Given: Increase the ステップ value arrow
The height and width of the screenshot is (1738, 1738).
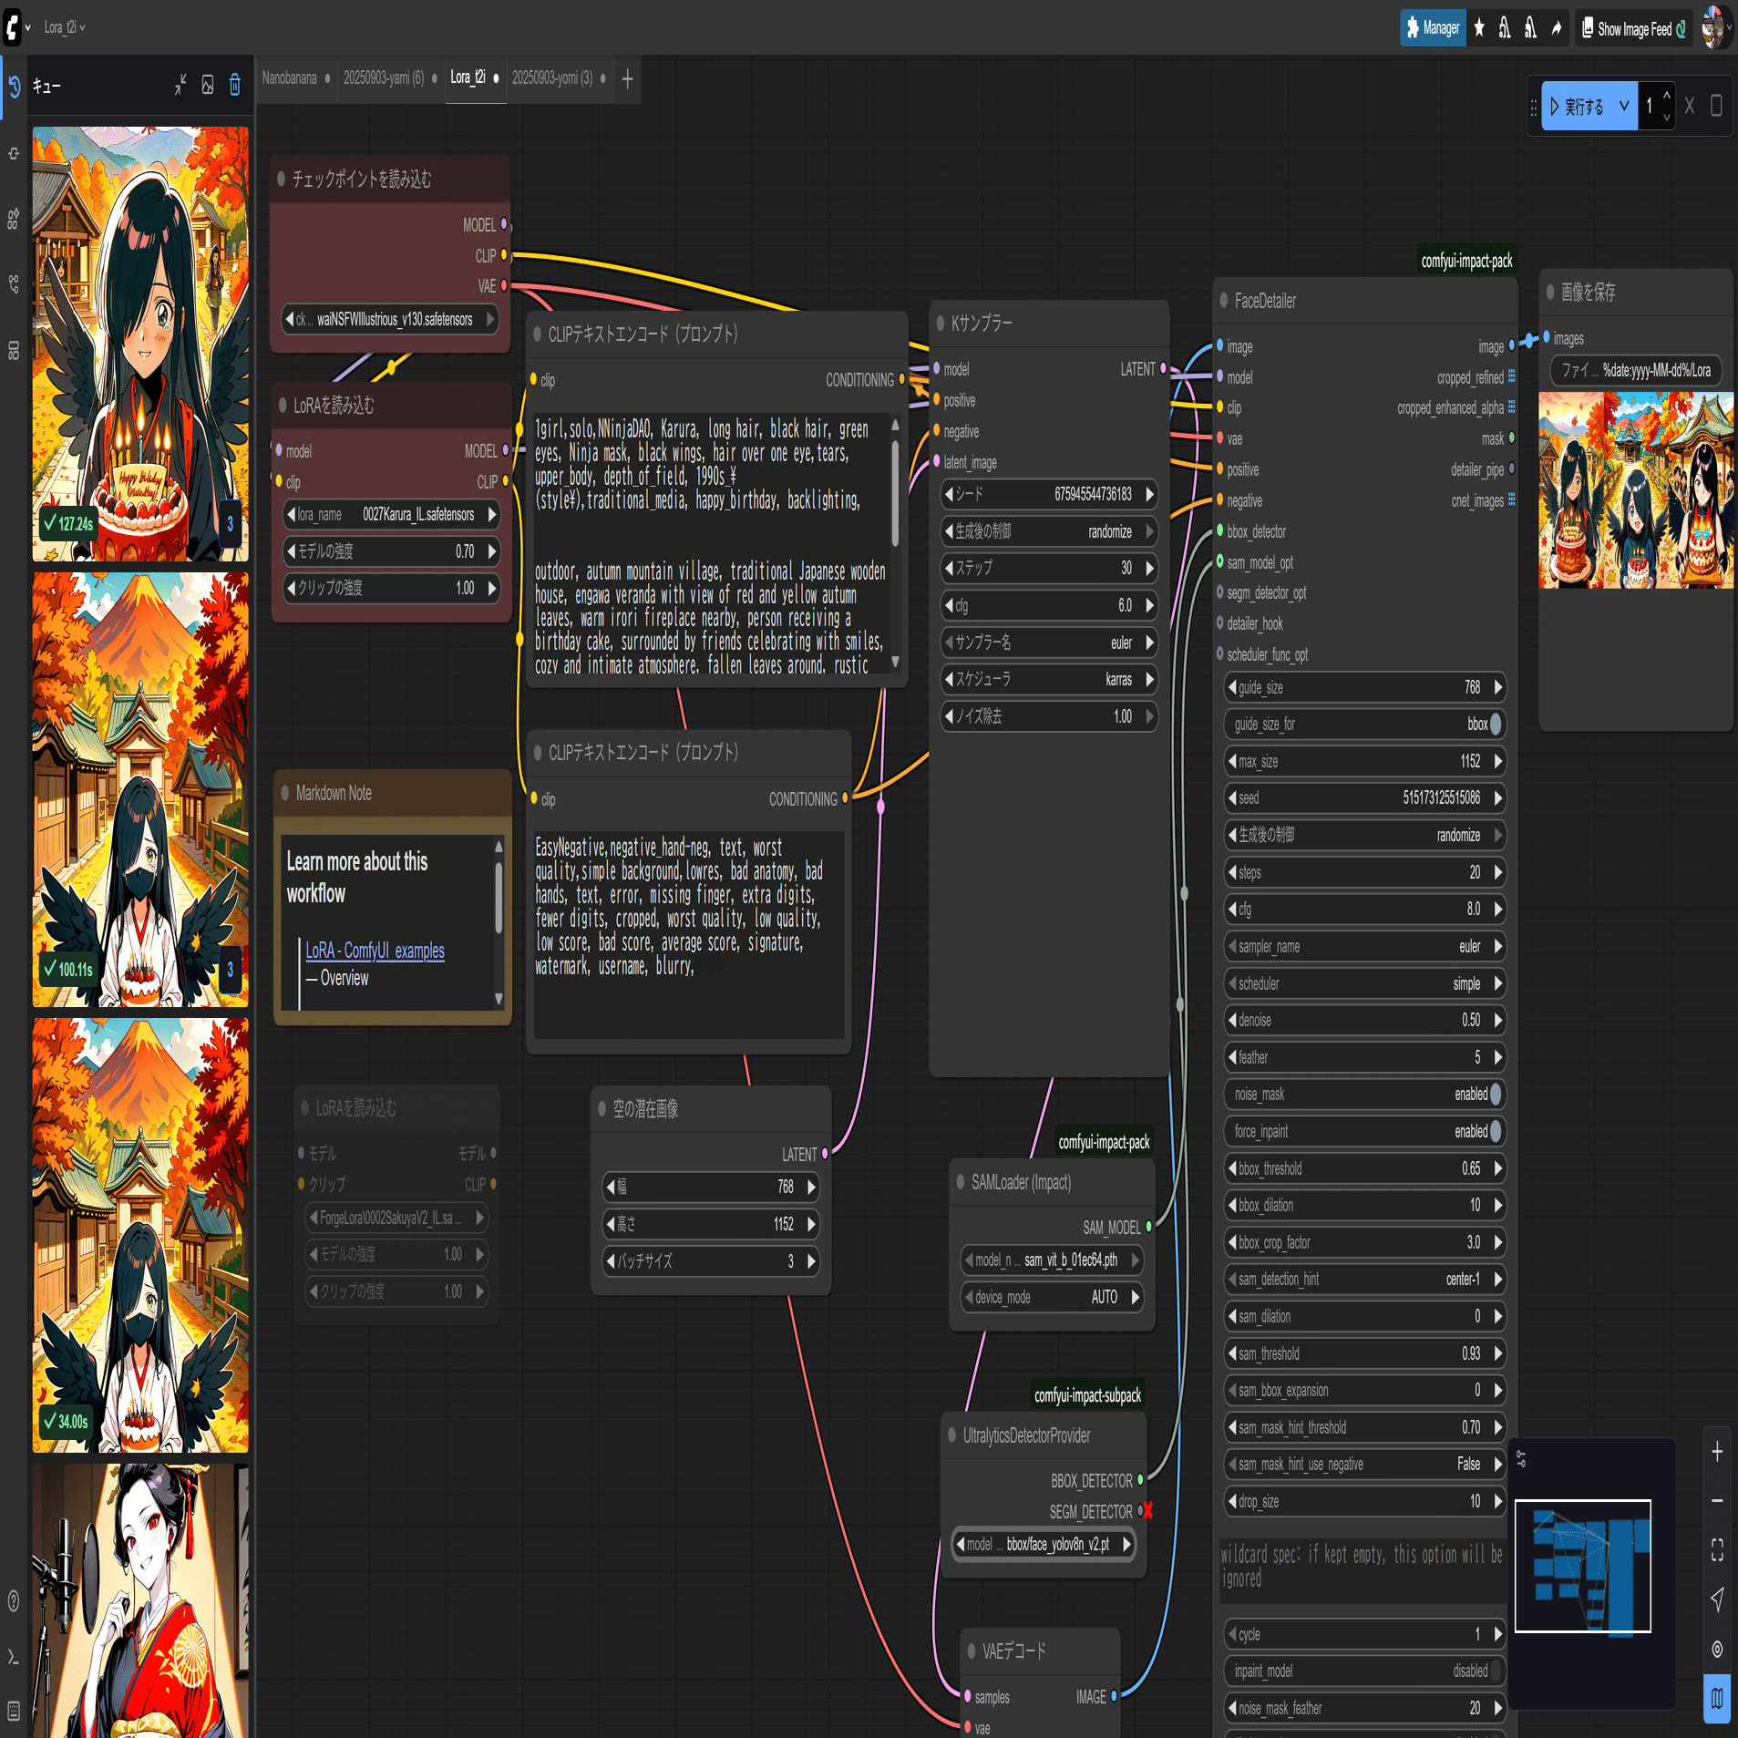Looking at the screenshot, I should tap(1150, 568).
